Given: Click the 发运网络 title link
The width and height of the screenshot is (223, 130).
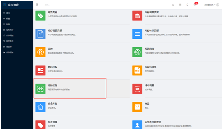Looking at the screenshot, I should click(x=149, y=49).
